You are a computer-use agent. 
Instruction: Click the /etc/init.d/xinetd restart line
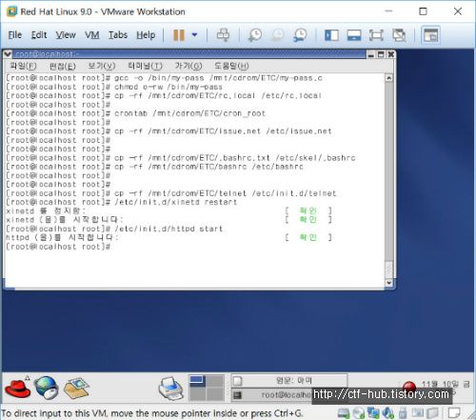click(x=122, y=202)
